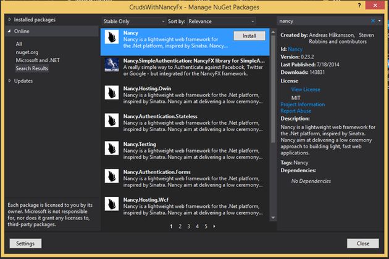Click the Nancy package logo icon
Image resolution: width=389 pixels, height=259 pixels.
112,37
